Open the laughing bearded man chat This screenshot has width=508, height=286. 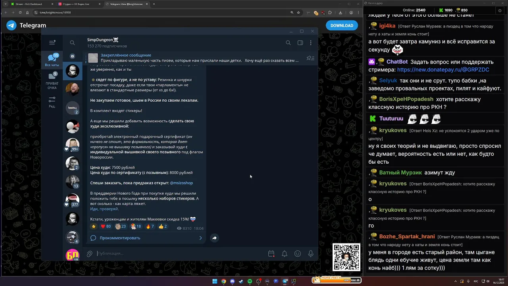pos(72,89)
